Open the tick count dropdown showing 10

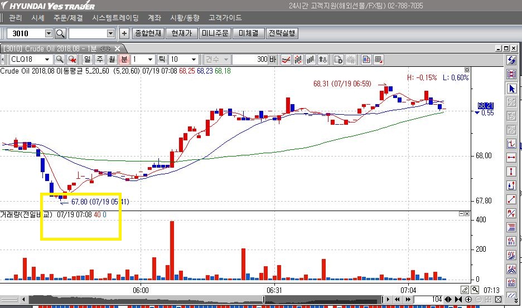pyautogui.click(x=194, y=60)
